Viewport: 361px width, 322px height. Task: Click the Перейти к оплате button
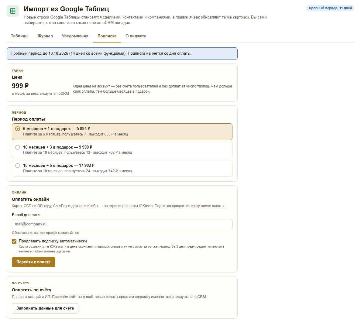[x=33, y=262]
